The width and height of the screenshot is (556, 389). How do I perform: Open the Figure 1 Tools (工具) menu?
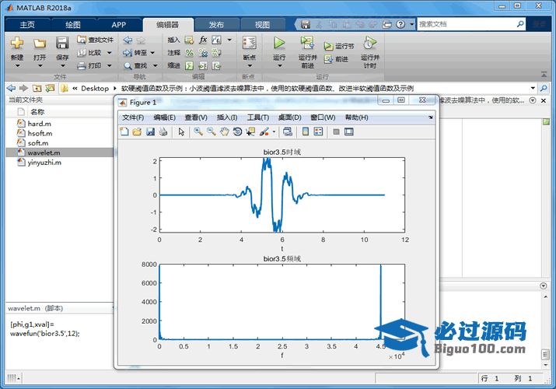tap(258, 117)
